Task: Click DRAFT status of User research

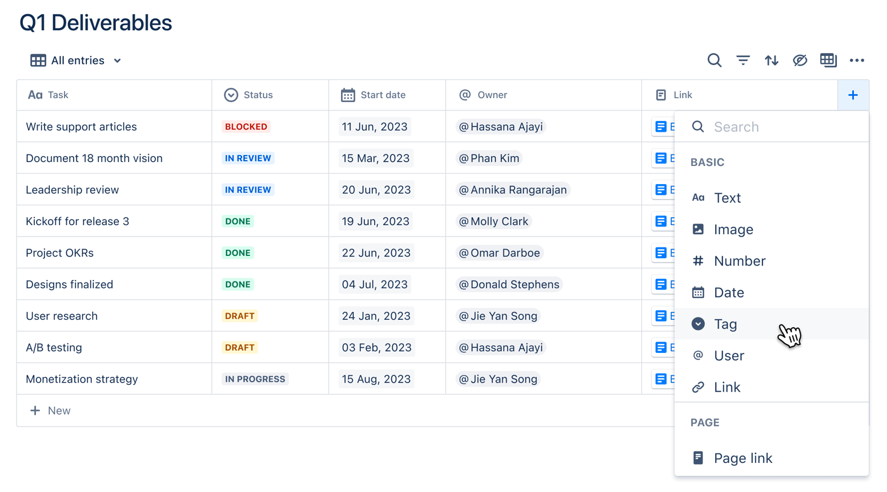Action: [x=239, y=316]
